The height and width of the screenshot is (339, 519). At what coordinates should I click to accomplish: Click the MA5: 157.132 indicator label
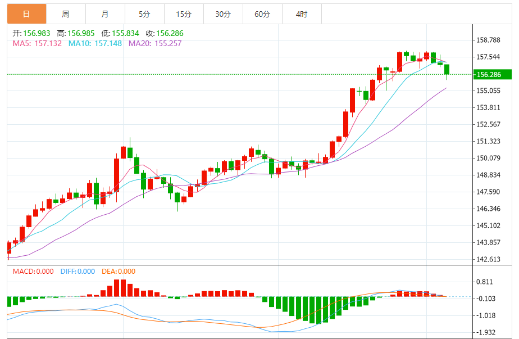37,43
